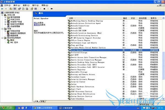165x110 pixels.
Task: Expand the 事件查看器 tree node
Action: tap(5, 17)
